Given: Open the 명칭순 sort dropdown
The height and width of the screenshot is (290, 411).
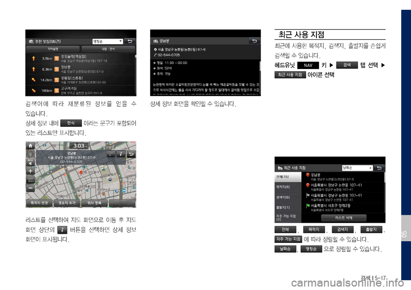Looking at the screenshot, I should coord(107,42).
